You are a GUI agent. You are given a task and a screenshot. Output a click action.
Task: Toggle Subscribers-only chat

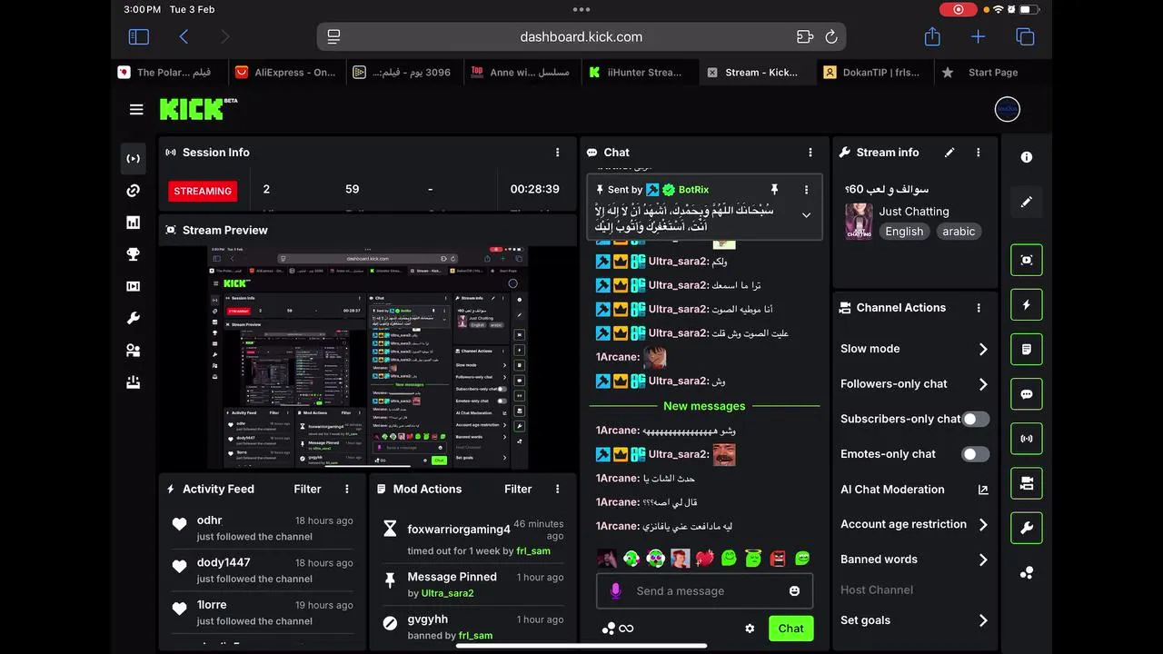976,419
